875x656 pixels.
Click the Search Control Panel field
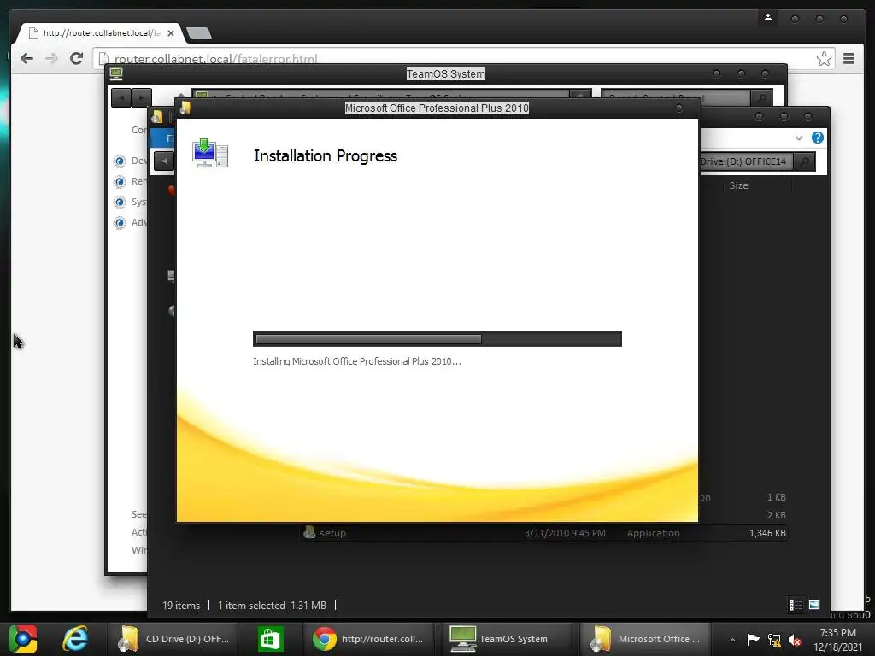coord(675,97)
